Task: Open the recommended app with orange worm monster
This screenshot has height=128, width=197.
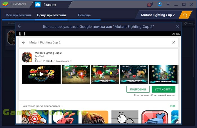Action: coord(95,117)
